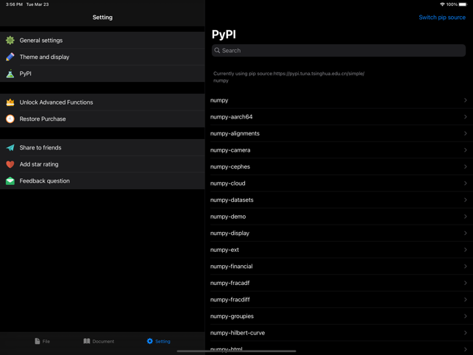Viewport: 473px width, 355px height.
Task: Click the flask PyPI icon
Action: click(x=10, y=74)
